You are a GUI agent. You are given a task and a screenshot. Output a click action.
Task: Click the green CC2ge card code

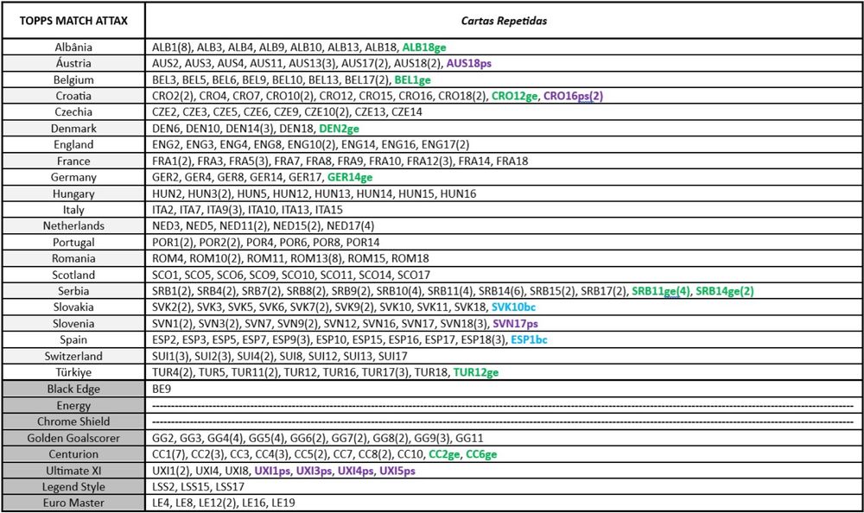click(444, 454)
